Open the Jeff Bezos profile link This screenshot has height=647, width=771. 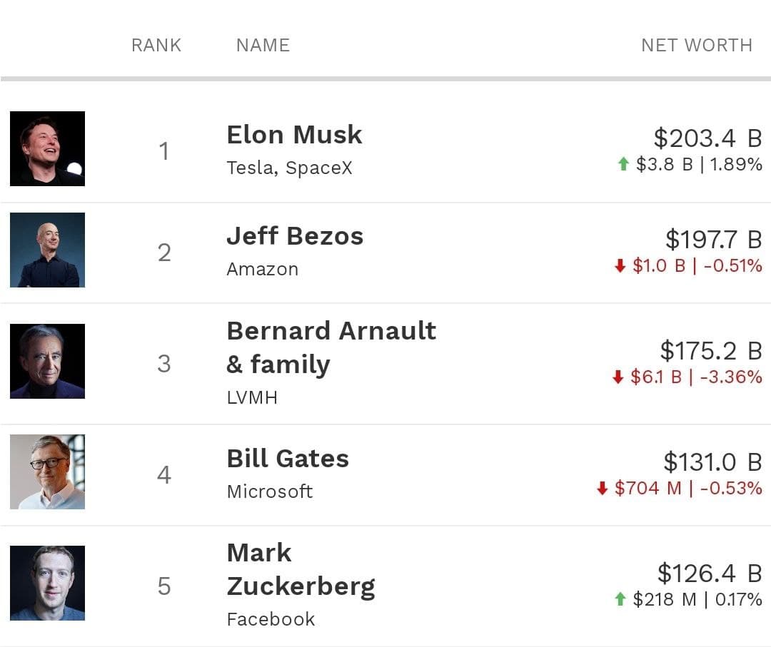[x=295, y=236]
